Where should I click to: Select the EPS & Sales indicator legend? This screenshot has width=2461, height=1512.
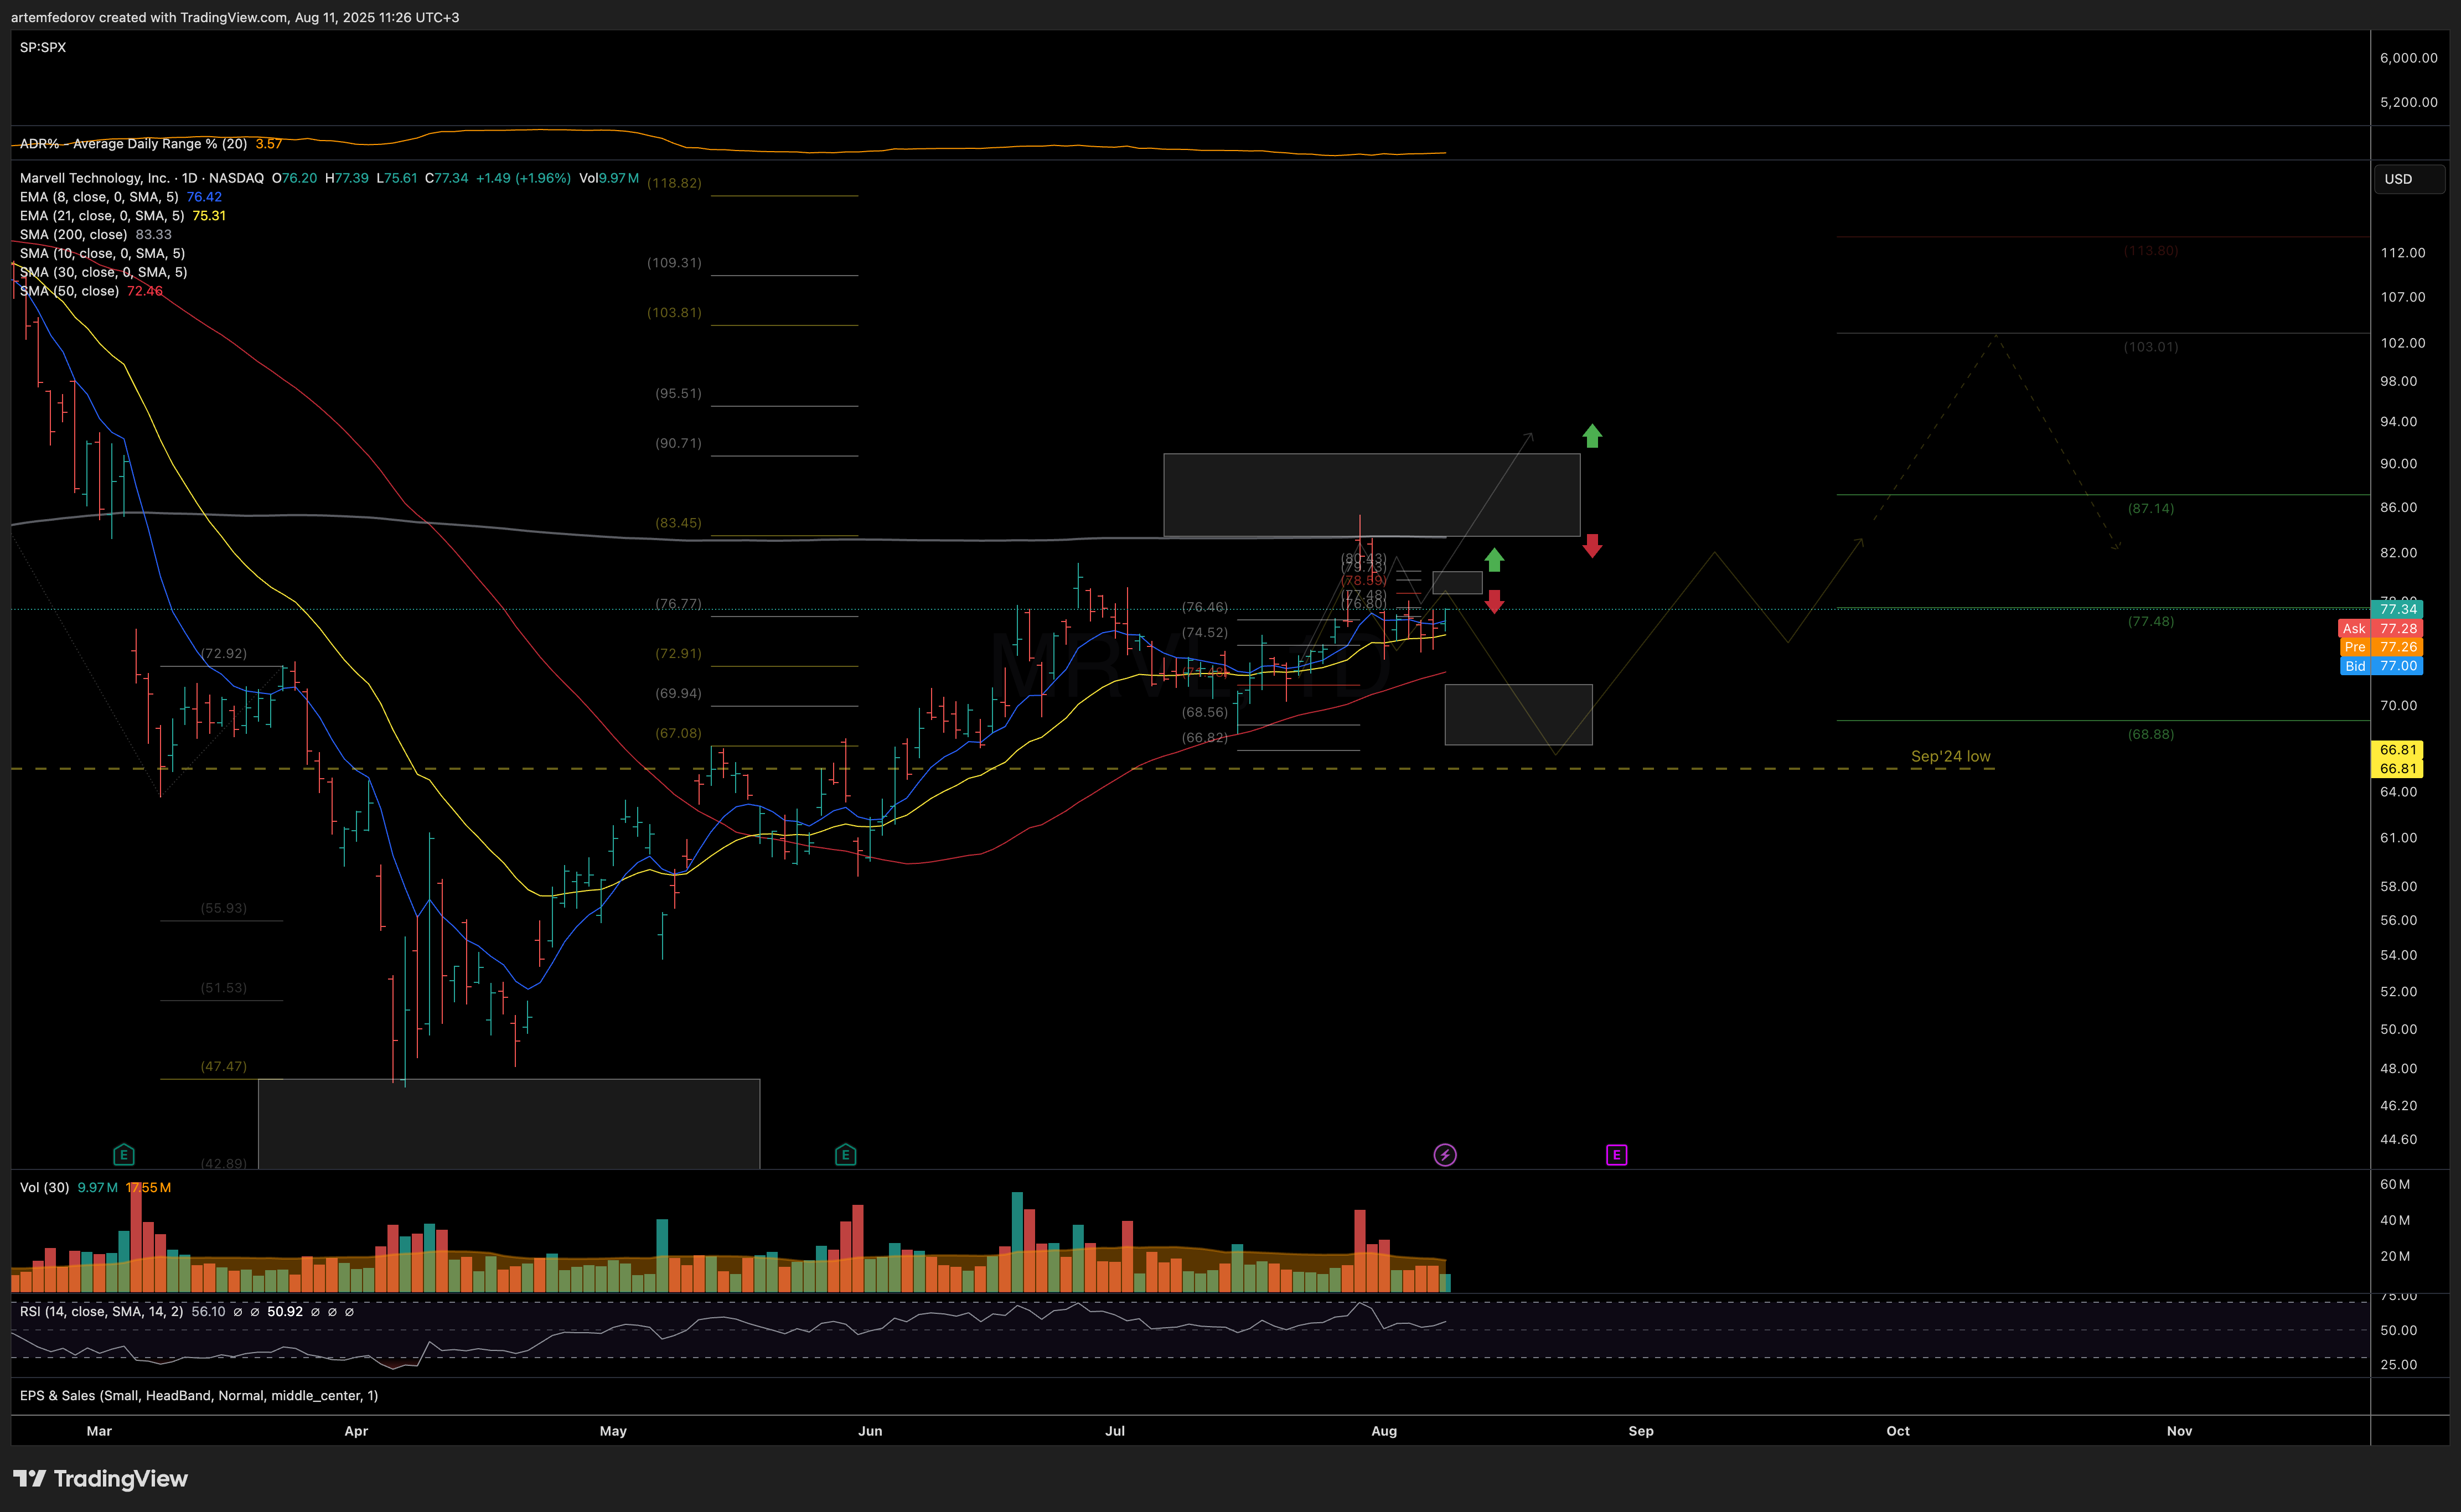199,1396
